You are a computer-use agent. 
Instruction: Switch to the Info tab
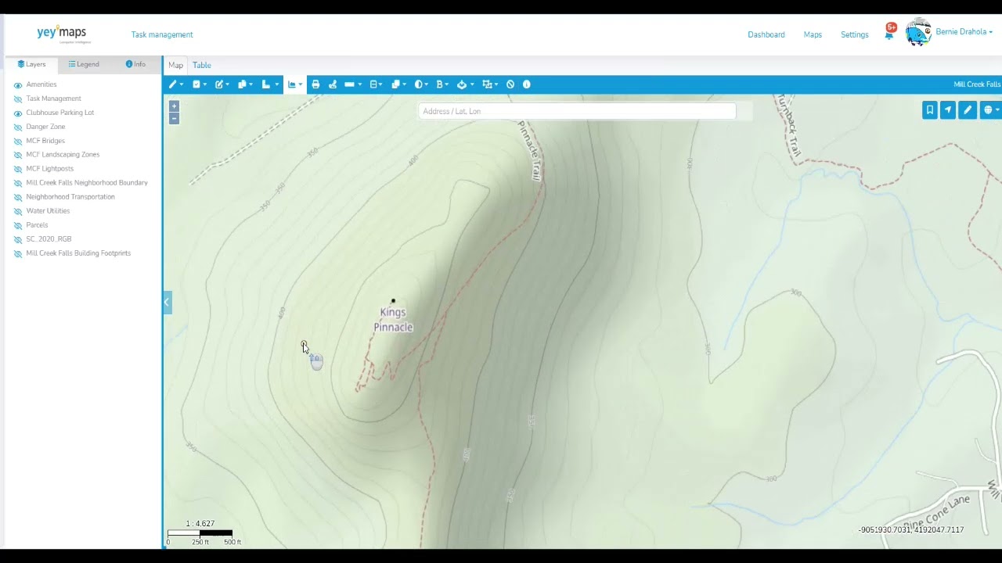click(135, 64)
